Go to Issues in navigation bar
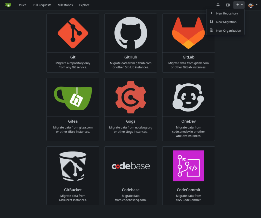 [x=22, y=5]
